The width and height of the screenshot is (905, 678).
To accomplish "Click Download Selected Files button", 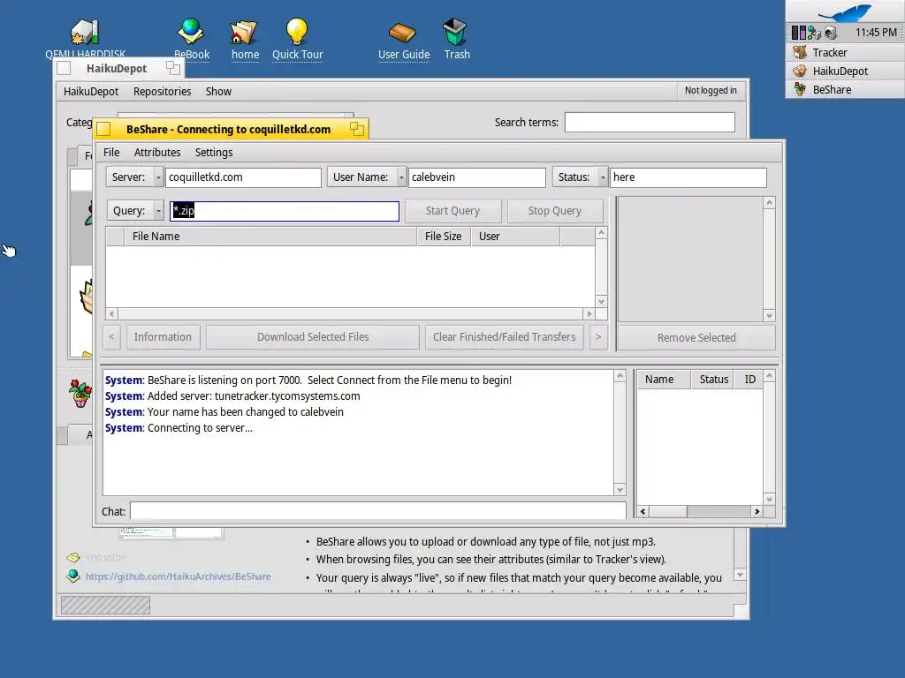I will (x=313, y=336).
